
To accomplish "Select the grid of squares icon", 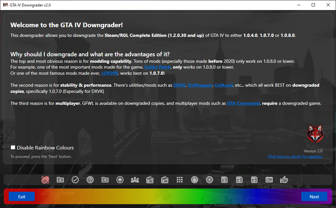I will tap(180, 180).
